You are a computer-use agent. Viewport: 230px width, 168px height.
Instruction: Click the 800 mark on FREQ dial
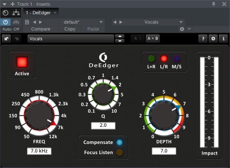[x=39, y=92]
